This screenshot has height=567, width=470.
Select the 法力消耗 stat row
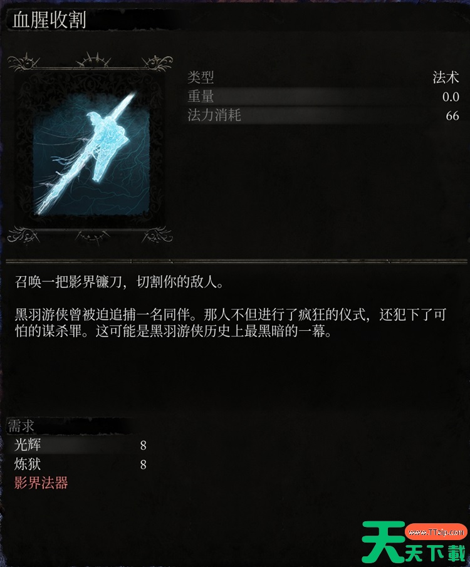(323, 116)
